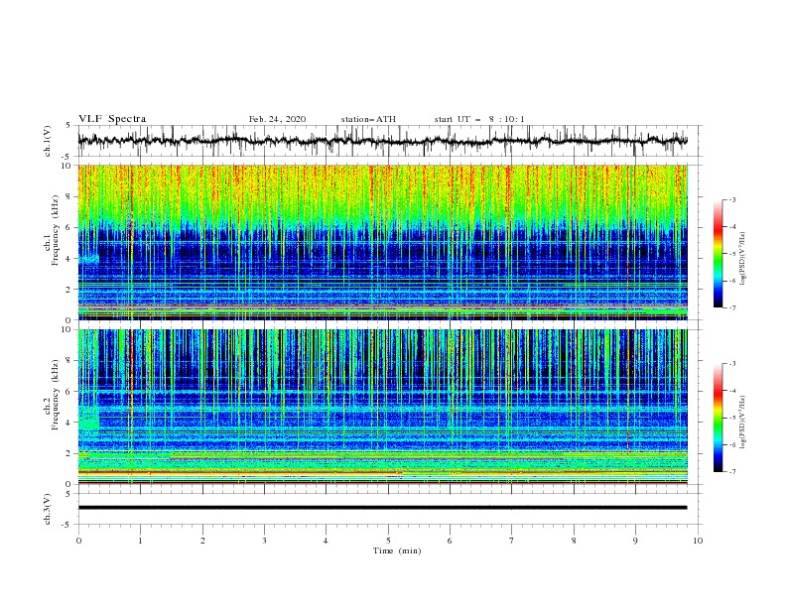Screen dimensions: 786x607
Task: Select the date text "Feb. 24, 2020"
Action: click(277, 119)
